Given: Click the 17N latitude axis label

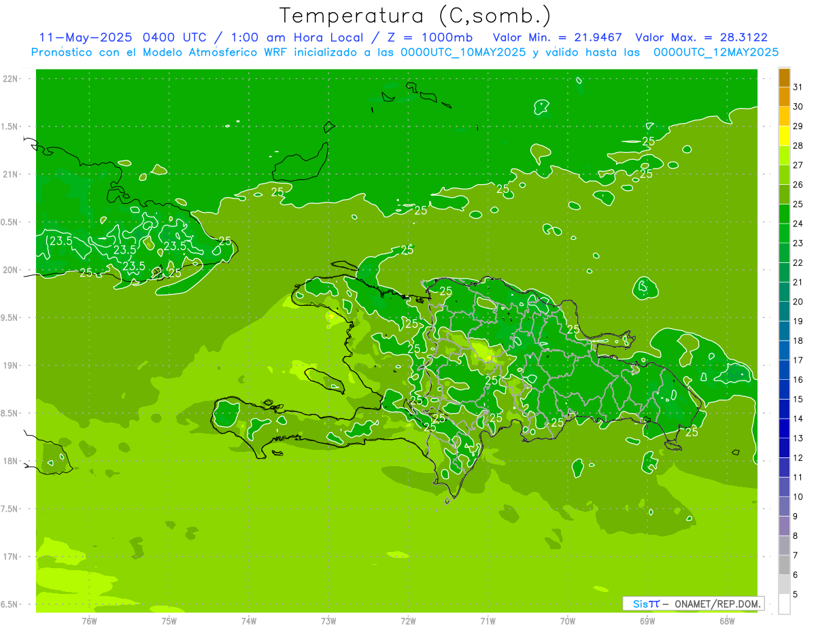Looking at the screenshot, I should coord(11,557).
